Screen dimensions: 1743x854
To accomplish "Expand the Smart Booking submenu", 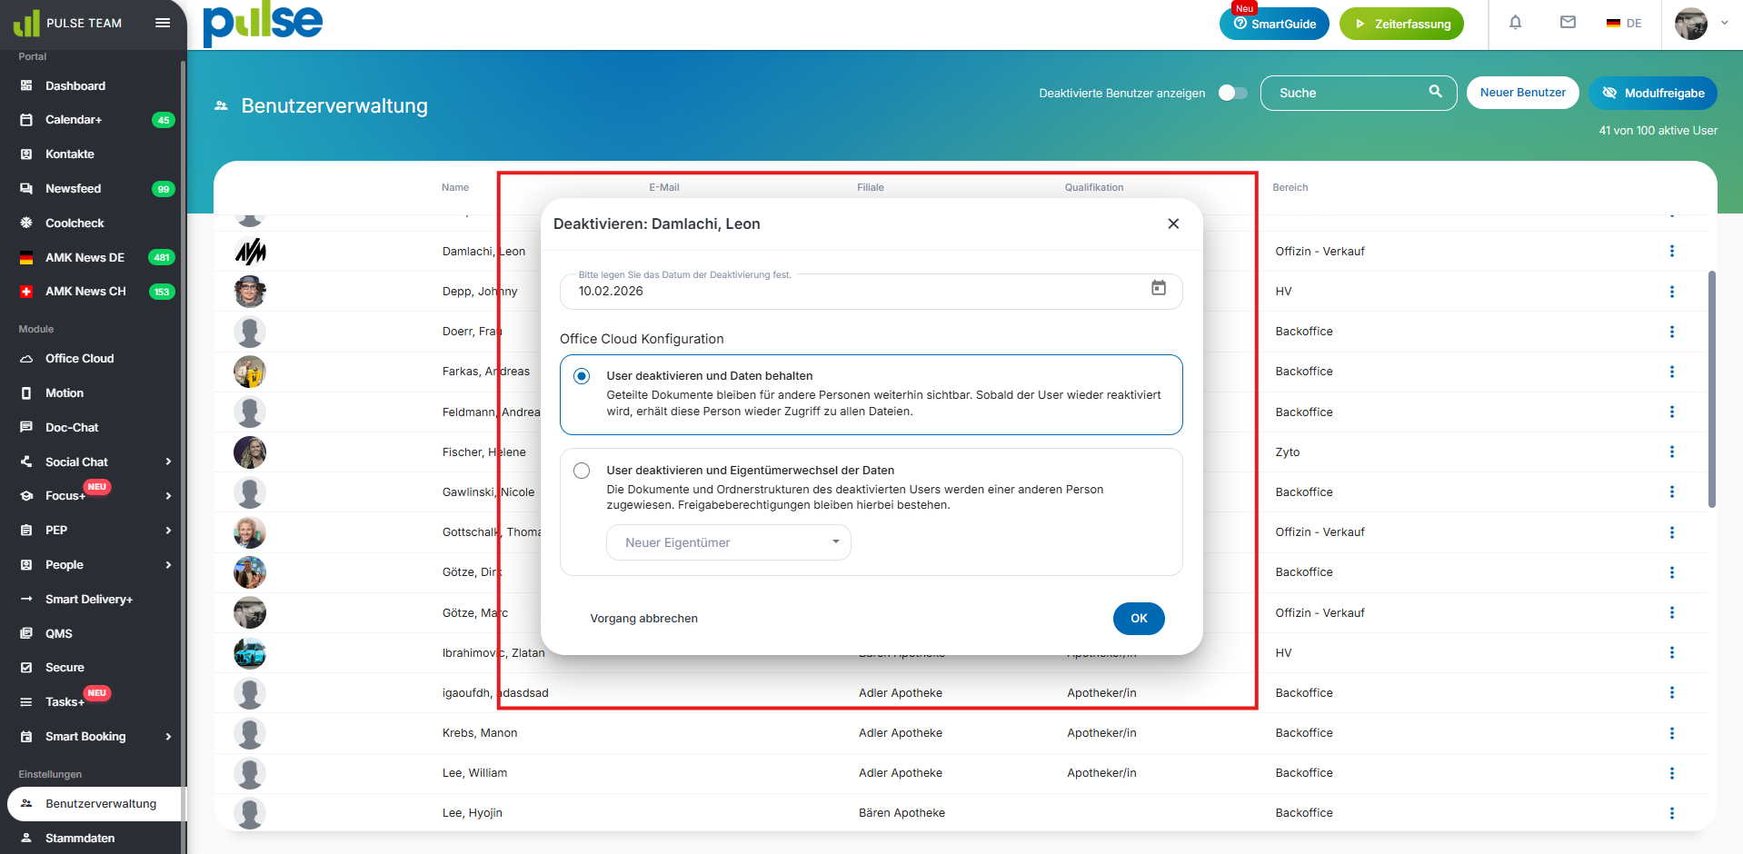I will (168, 737).
